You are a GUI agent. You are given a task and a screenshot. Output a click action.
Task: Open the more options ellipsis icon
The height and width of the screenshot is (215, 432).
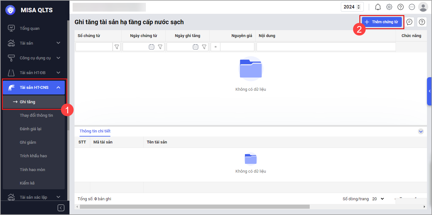[412, 7]
